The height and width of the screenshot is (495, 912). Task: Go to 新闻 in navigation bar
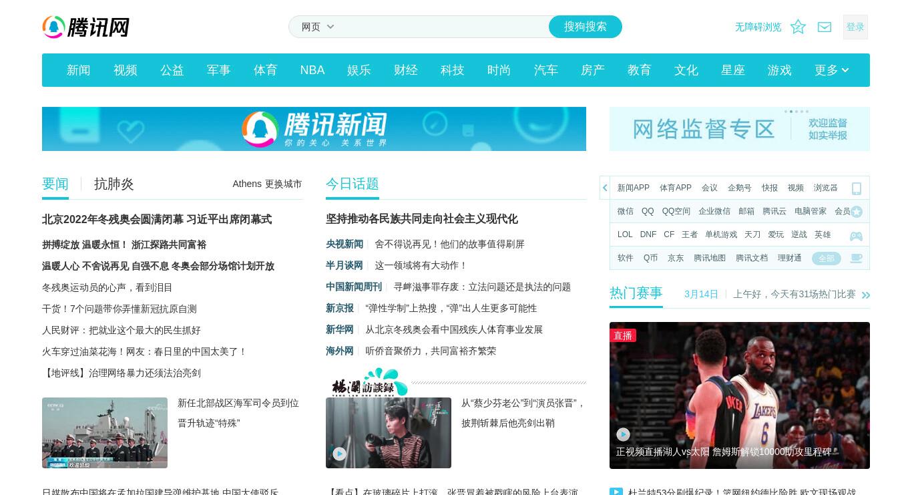click(x=79, y=70)
